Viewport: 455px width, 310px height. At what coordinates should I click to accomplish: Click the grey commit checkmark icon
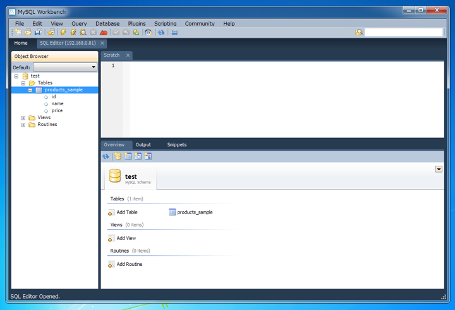(x=116, y=32)
